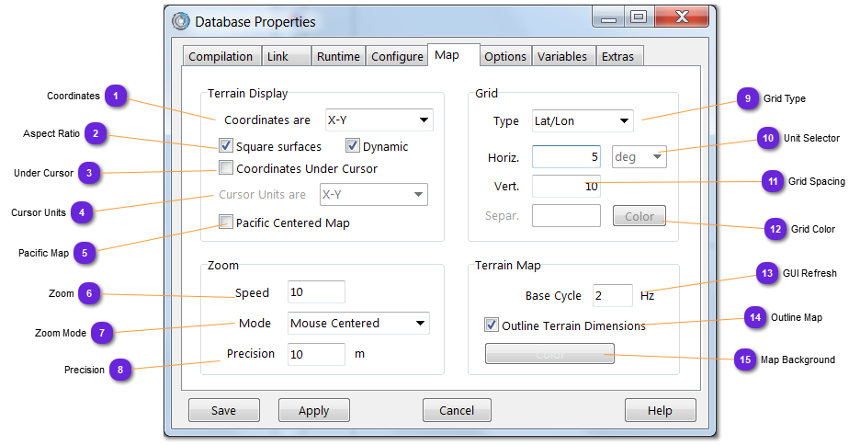
Task: Click numbered callout 12 for Grid Color
Action: tap(775, 228)
